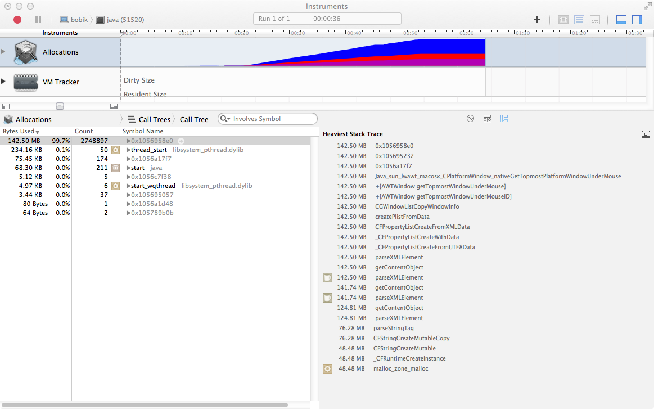
Task: Toggle the bottom detail pane
Action: 621,20
